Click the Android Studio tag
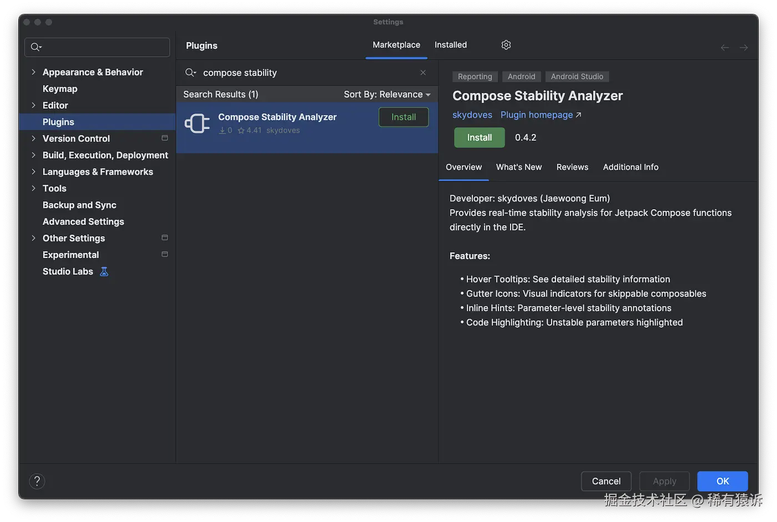 coord(577,77)
